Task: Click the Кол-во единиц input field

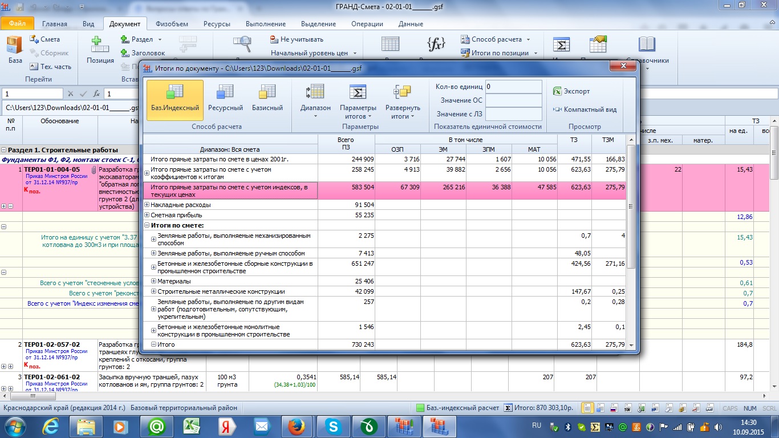Action: [513, 87]
